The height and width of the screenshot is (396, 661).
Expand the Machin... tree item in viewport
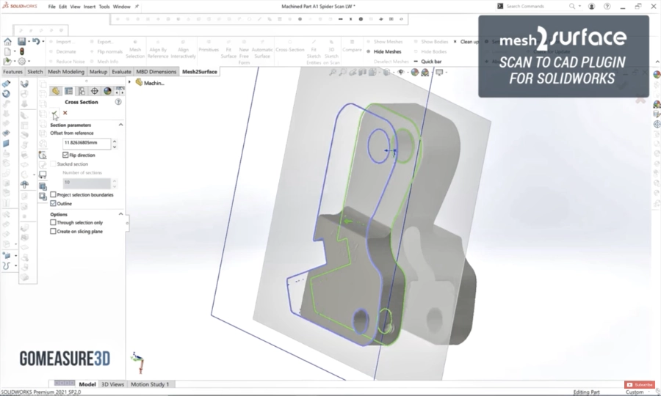(x=130, y=83)
